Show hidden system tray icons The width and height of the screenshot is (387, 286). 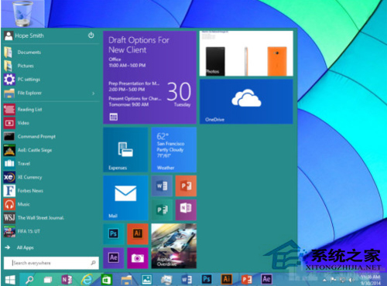(x=324, y=280)
